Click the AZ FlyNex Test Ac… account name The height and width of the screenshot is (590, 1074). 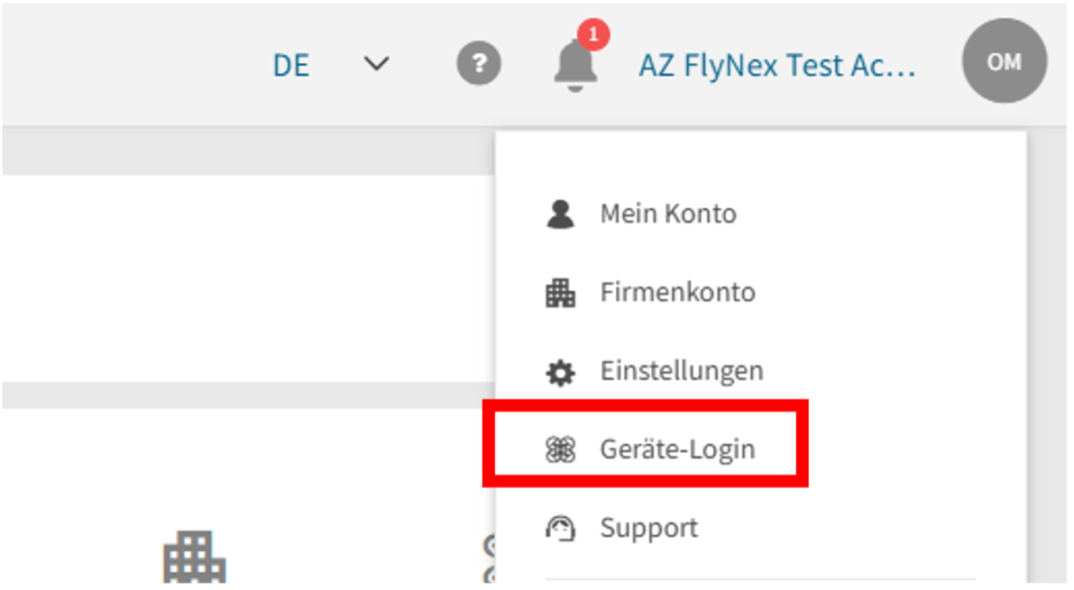pyautogui.click(x=777, y=66)
